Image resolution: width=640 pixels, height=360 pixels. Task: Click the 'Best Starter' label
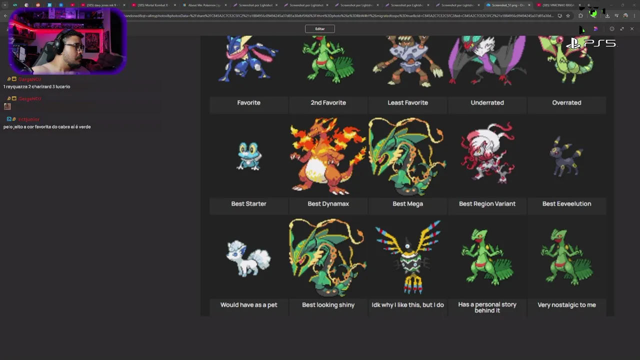pos(248,203)
